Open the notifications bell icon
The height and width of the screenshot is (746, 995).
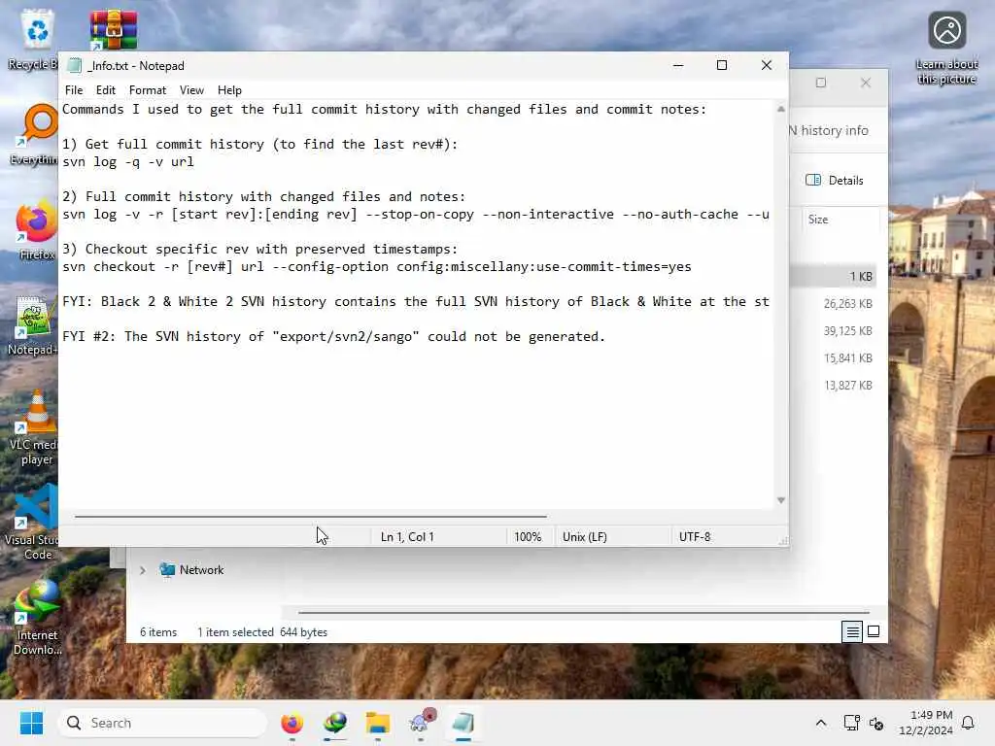pyautogui.click(x=968, y=723)
